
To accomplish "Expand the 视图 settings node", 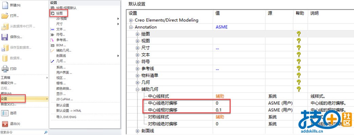I will pos(137,41).
